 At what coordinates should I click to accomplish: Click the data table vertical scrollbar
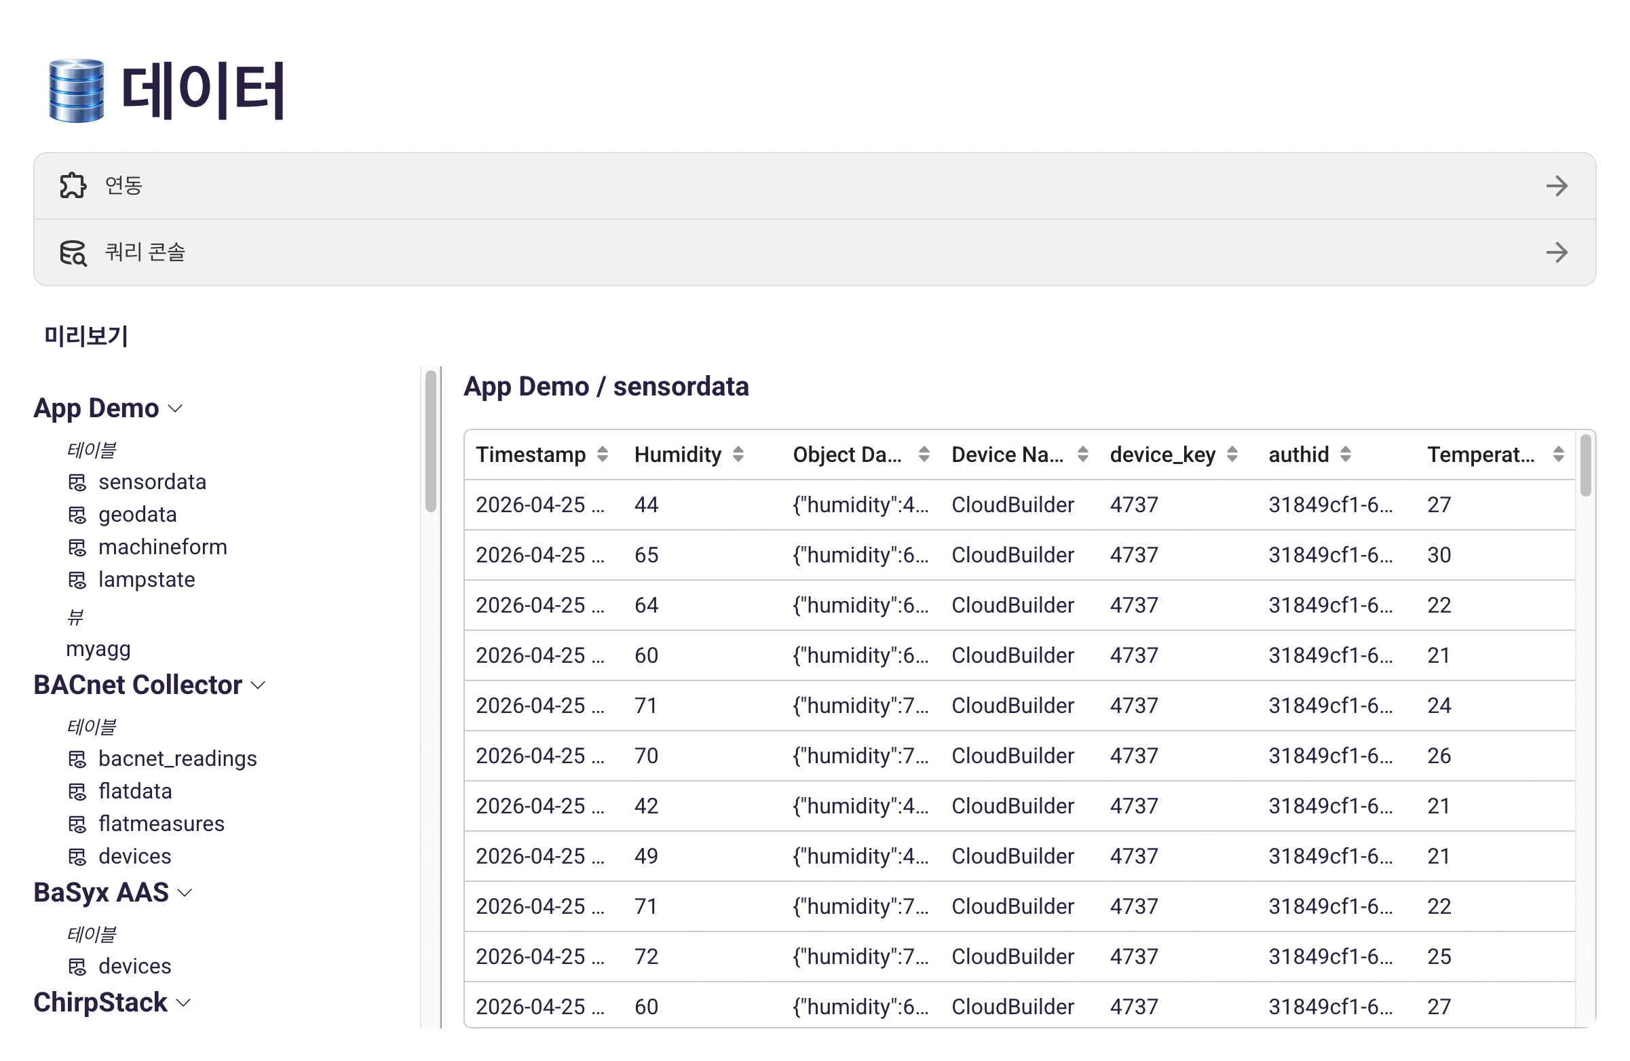click(x=1585, y=466)
